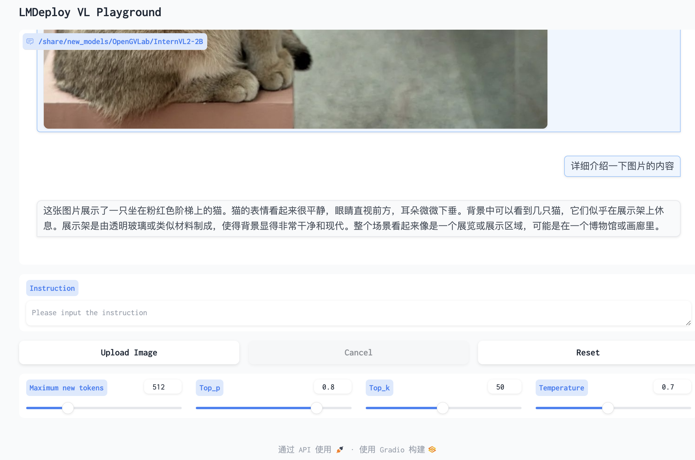Click the textarea resize handle corner
Screen dimensions: 695x460
click(688, 323)
